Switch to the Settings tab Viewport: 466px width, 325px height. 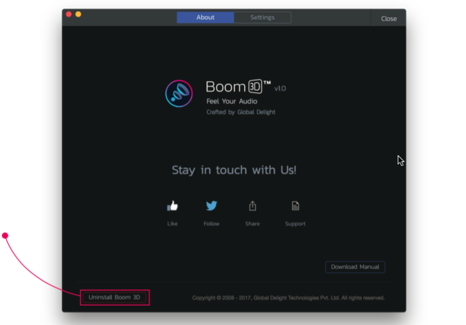[262, 17]
